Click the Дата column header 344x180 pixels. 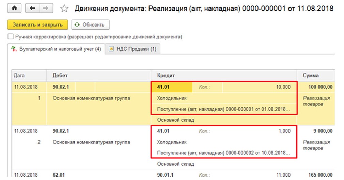(x=19, y=76)
